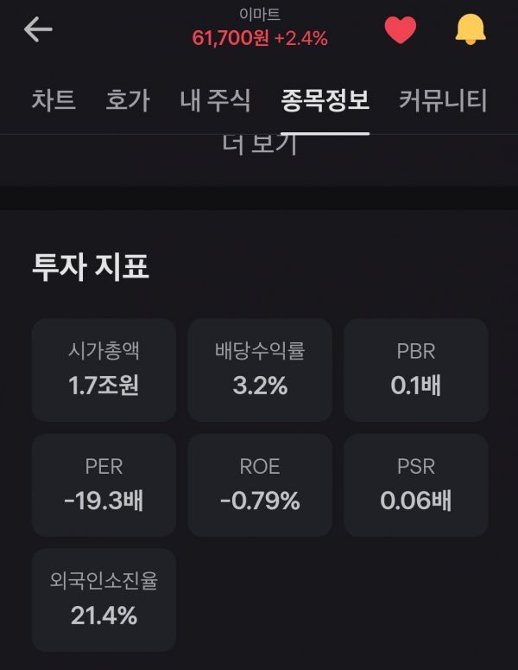Select the 종목정보 tab
518x670 pixels.
click(x=325, y=100)
